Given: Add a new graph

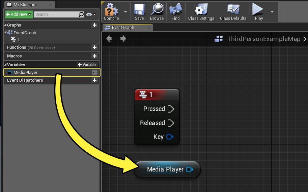Looking at the screenshot, I should coord(94,25).
